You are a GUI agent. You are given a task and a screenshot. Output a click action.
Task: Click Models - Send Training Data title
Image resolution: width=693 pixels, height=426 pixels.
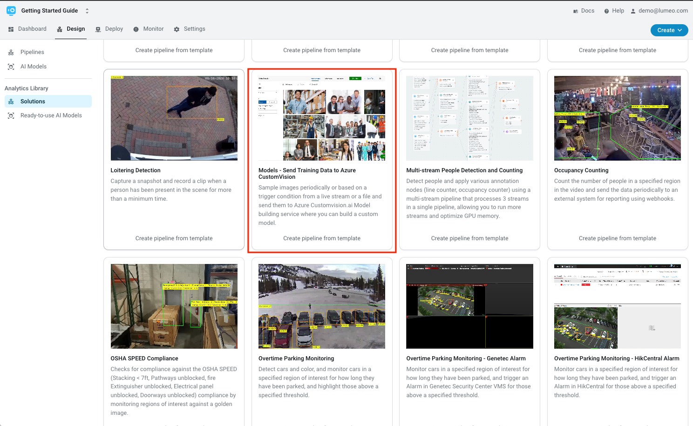307,174
